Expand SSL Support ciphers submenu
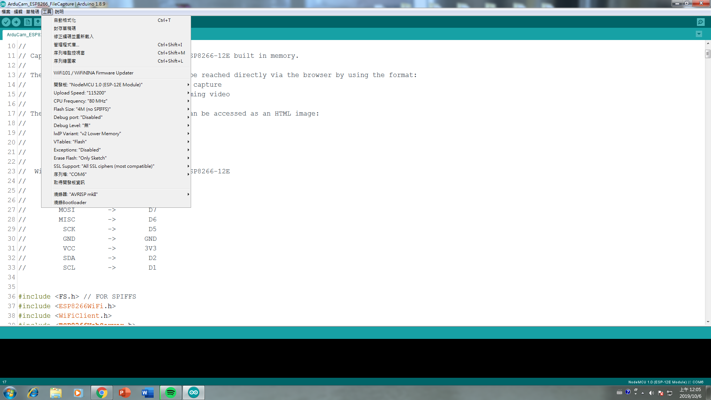The image size is (711, 400). pyautogui.click(x=116, y=166)
